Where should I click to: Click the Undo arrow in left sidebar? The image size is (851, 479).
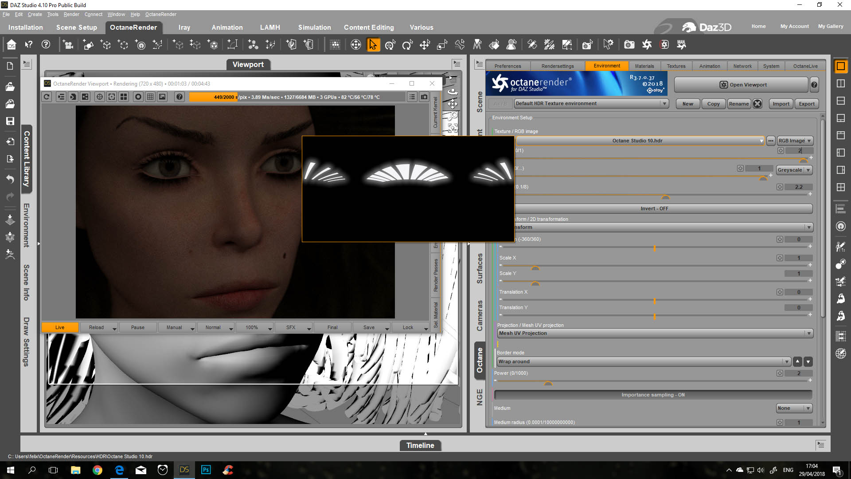tap(10, 179)
